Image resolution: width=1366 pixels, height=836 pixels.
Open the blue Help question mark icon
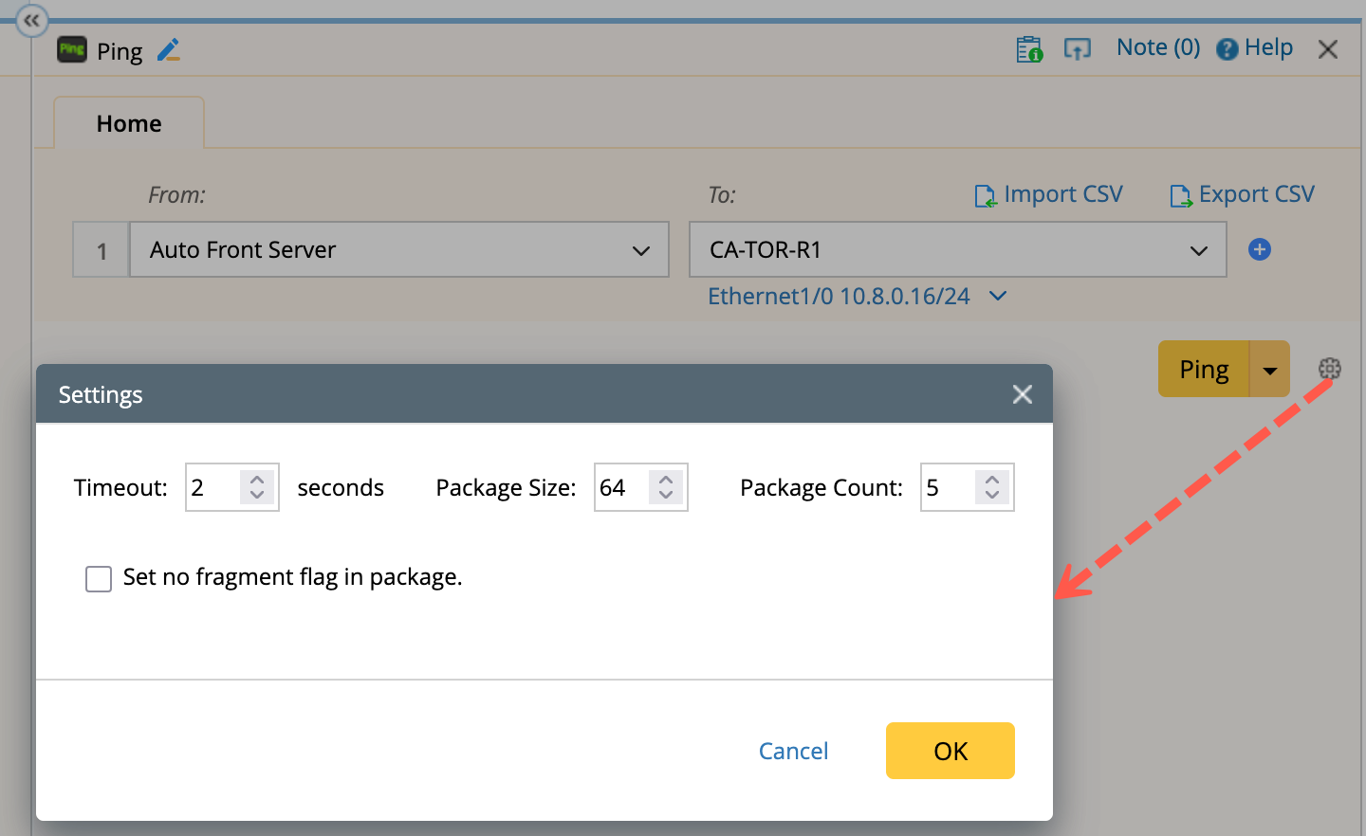point(1227,49)
